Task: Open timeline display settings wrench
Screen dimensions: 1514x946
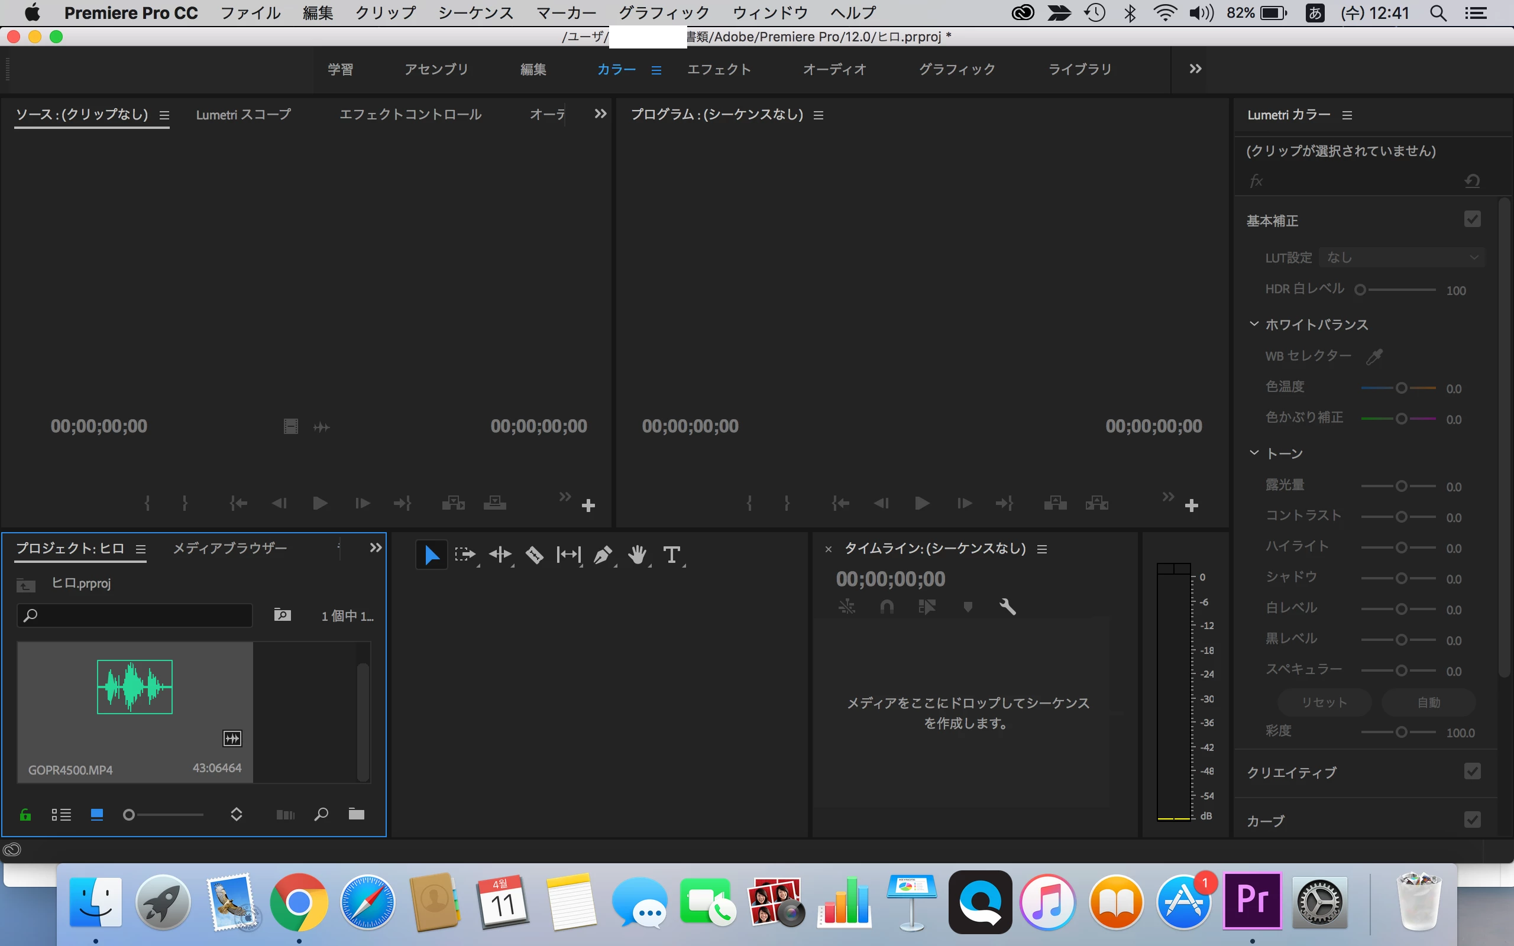Action: 1007,606
